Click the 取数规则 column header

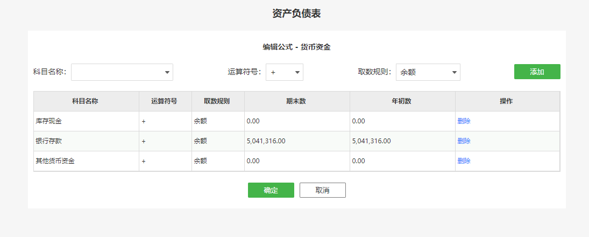click(218, 101)
